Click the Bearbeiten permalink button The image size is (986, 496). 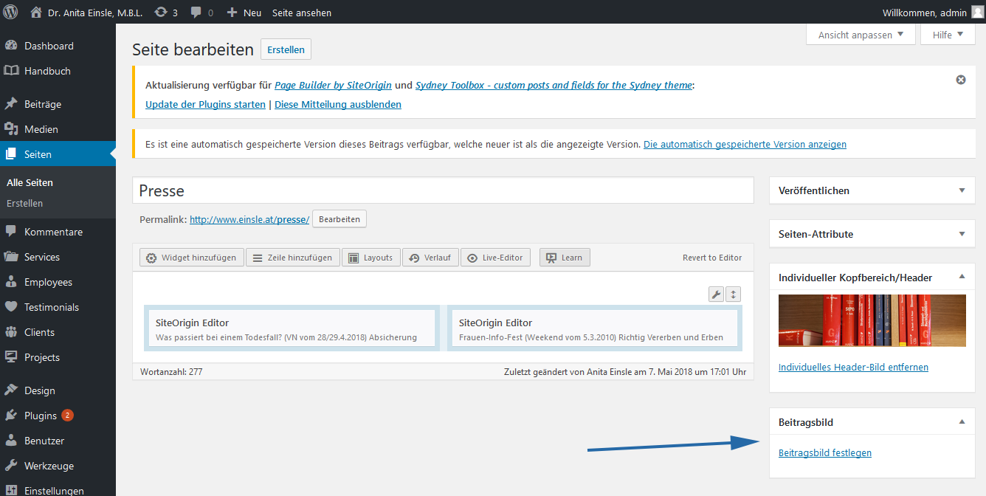(339, 219)
